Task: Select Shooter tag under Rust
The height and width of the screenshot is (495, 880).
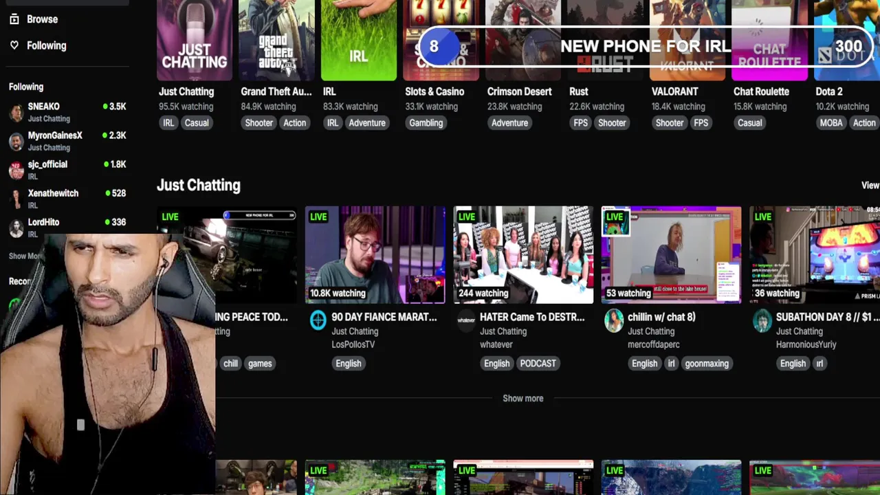Action: [612, 123]
